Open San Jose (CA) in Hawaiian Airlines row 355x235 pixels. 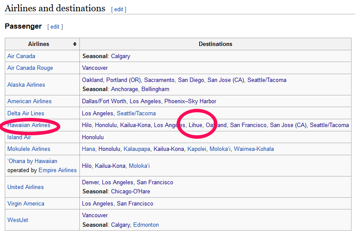tap(288, 125)
